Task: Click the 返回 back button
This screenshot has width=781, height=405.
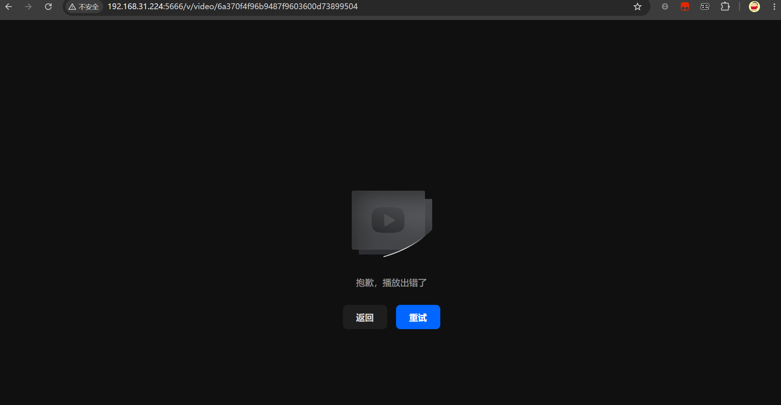Action: pyautogui.click(x=365, y=317)
